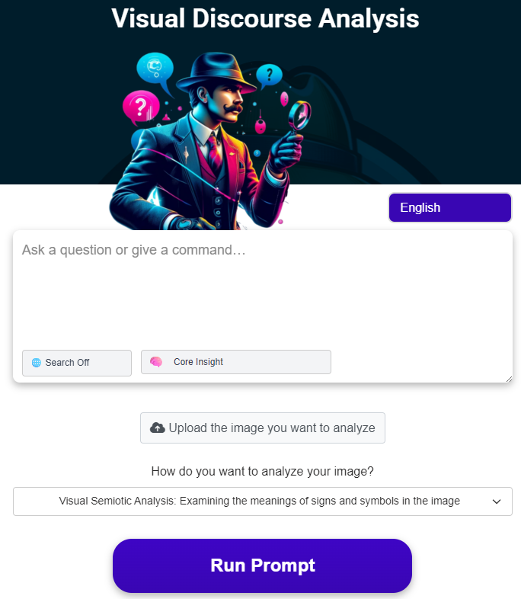Click the cloud upload icon
Viewport: 521px width, 599px height.
point(157,428)
